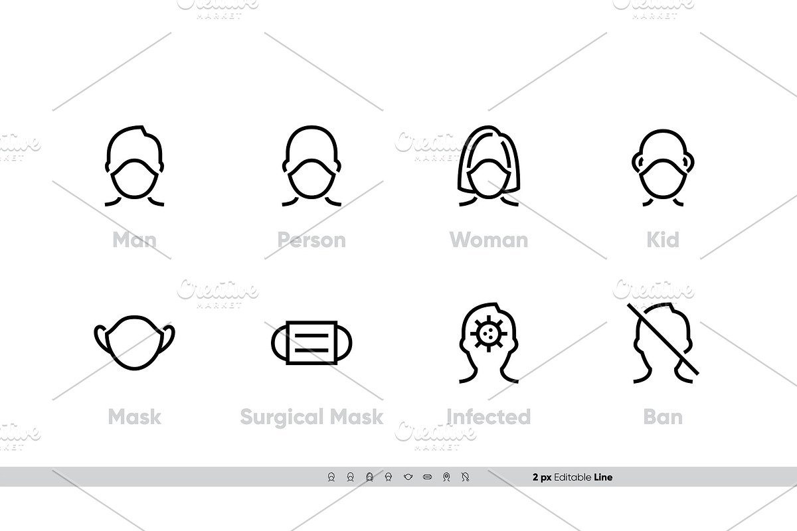The image size is (797, 531).
Task: Select the large face Mask icon
Action: click(x=135, y=342)
